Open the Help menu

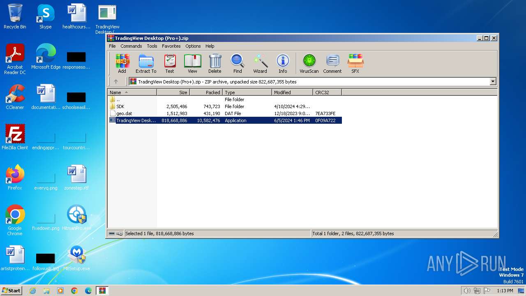click(210, 46)
